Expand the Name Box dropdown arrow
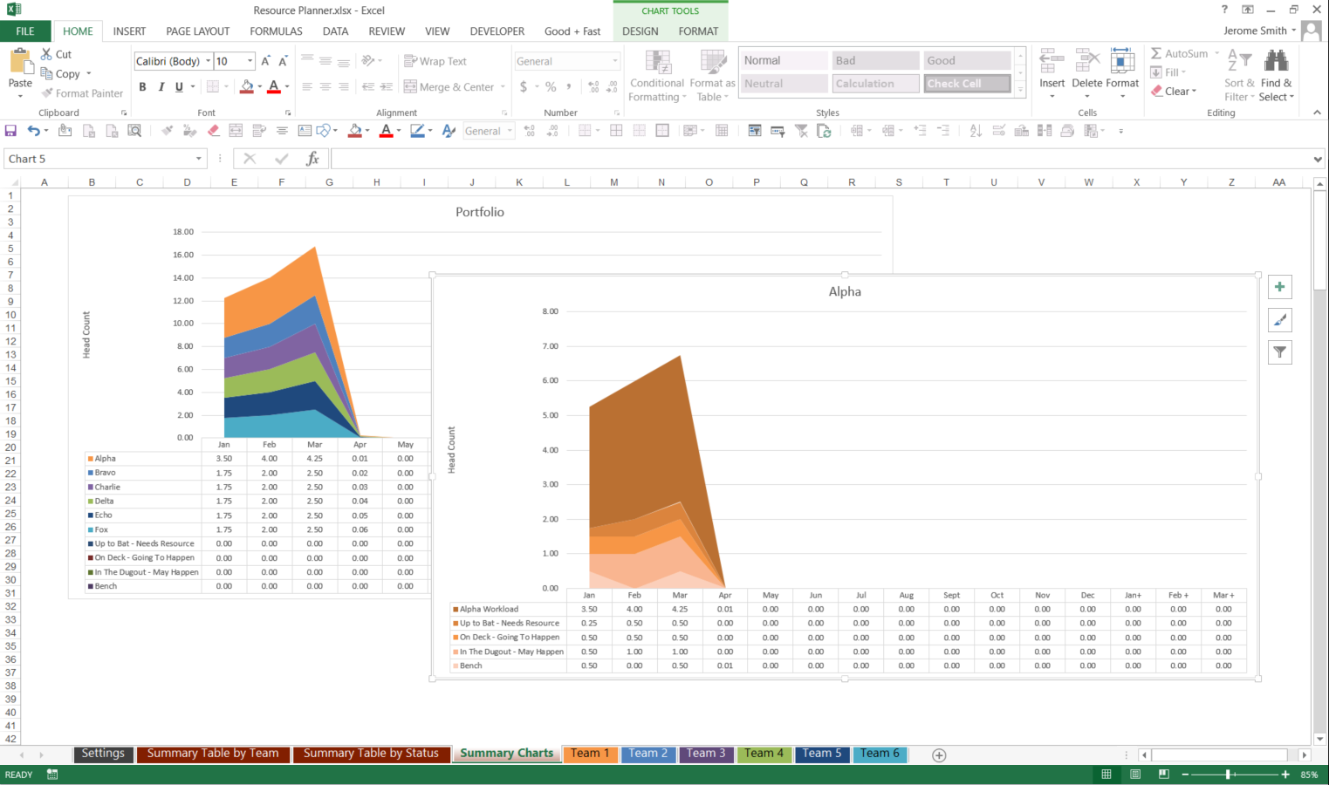1329x785 pixels. click(199, 159)
